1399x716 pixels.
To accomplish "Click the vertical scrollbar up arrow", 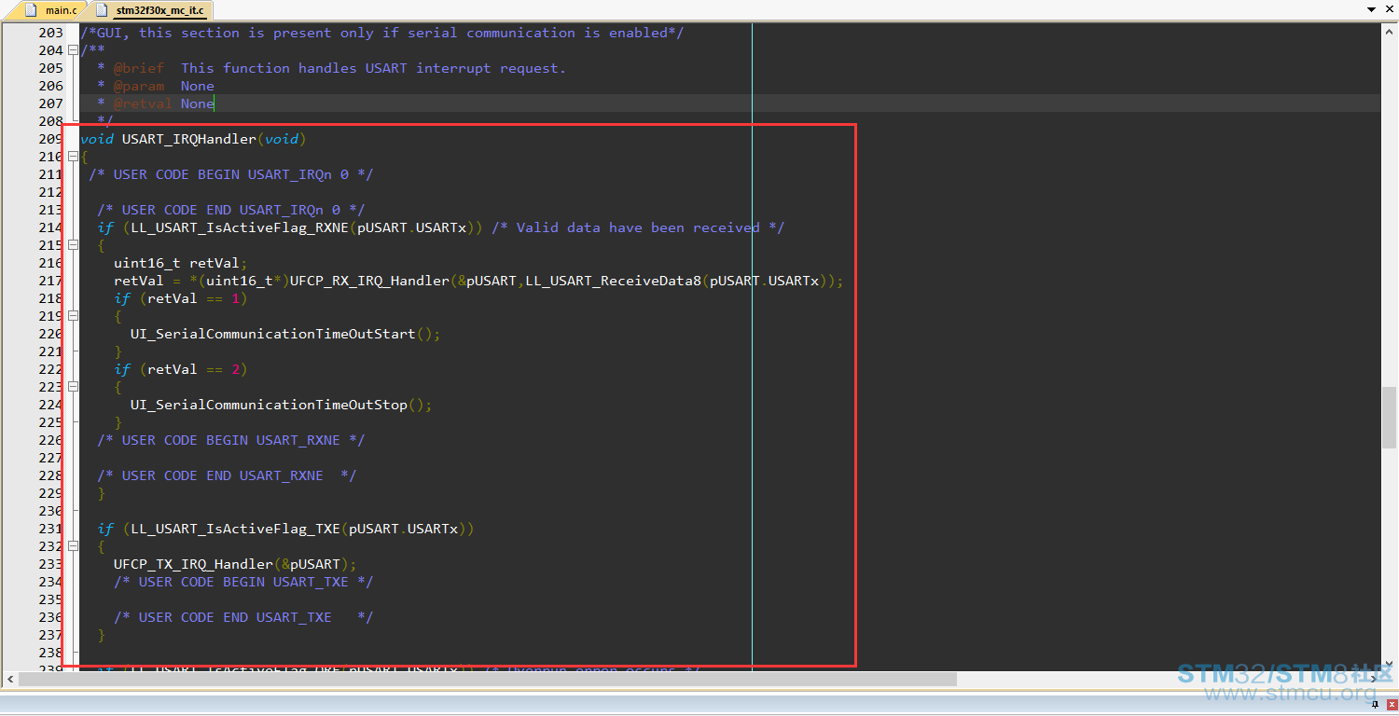I will coord(1389,32).
